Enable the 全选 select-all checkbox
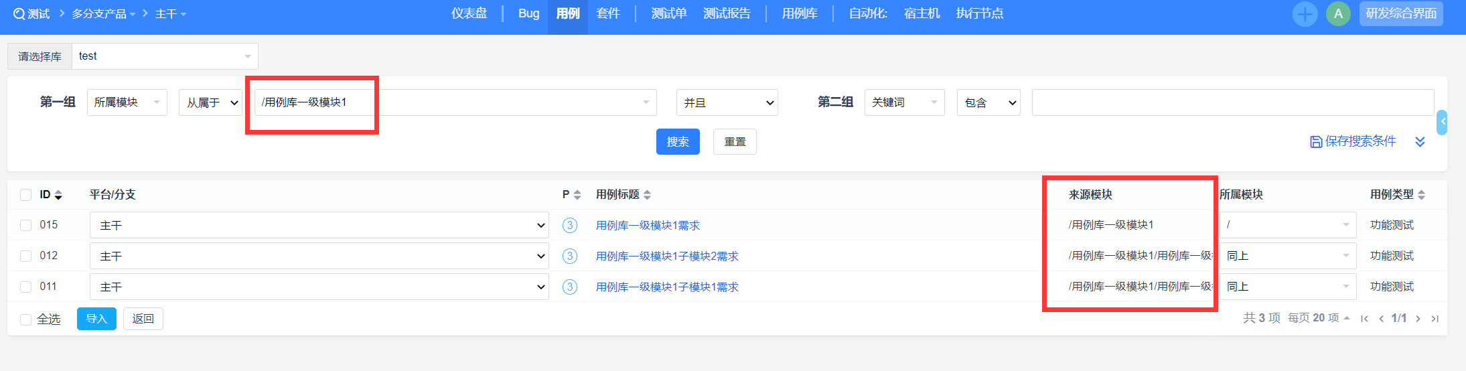Screen dimensions: 1466x371 point(26,319)
